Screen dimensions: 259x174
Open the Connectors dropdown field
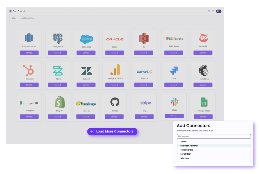pyautogui.click(x=214, y=136)
